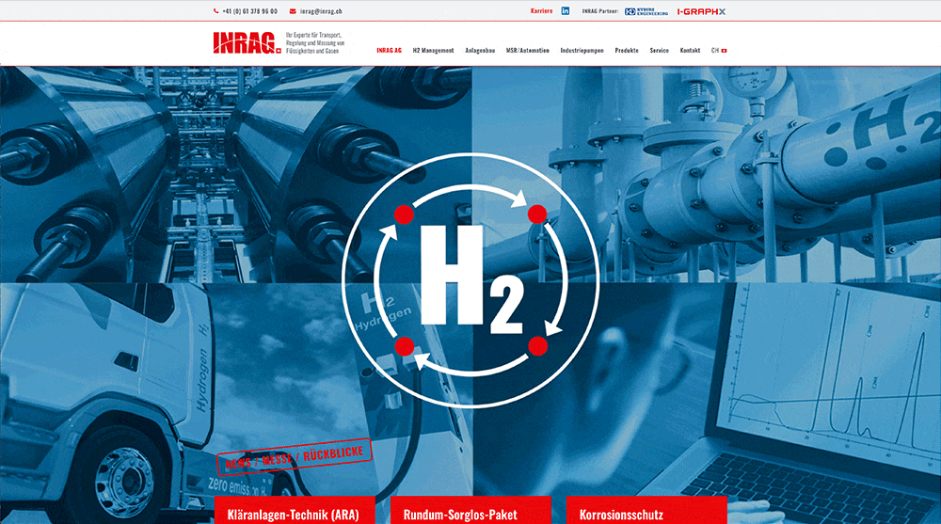Open the H2 Management menu item
Image resolution: width=941 pixels, height=524 pixels.
pos(433,50)
